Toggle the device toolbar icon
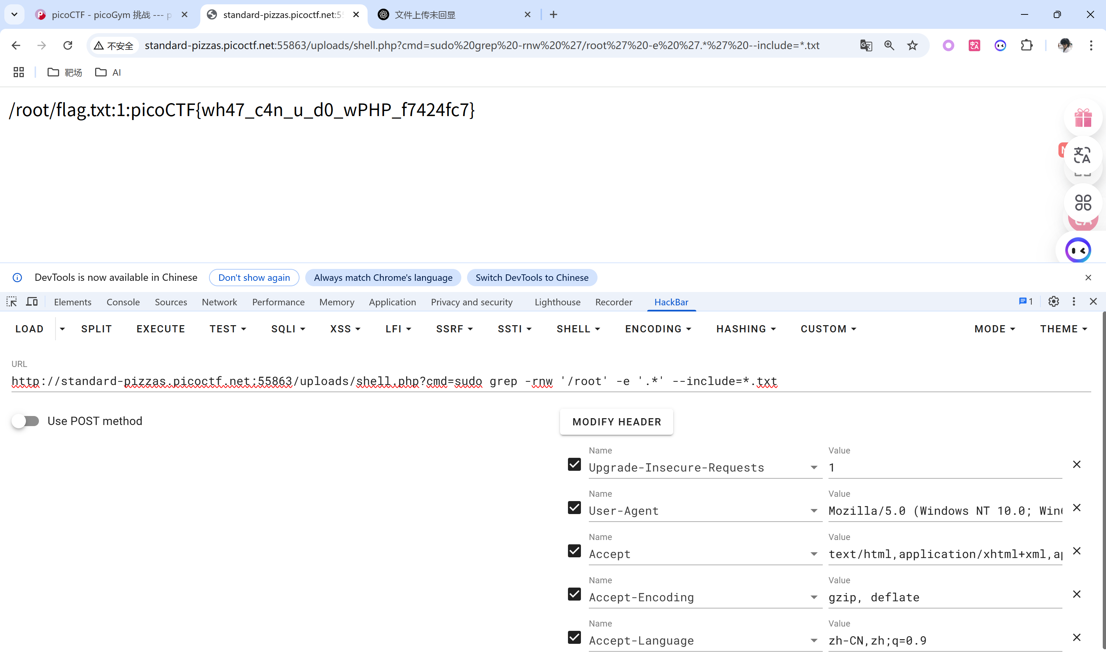This screenshot has width=1106, height=655. tap(32, 302)
